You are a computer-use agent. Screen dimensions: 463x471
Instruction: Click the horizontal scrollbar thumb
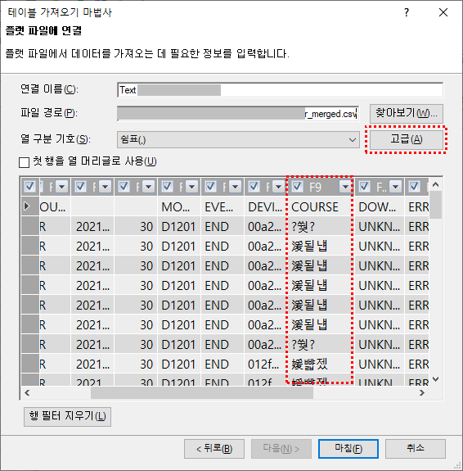[202, 392]
